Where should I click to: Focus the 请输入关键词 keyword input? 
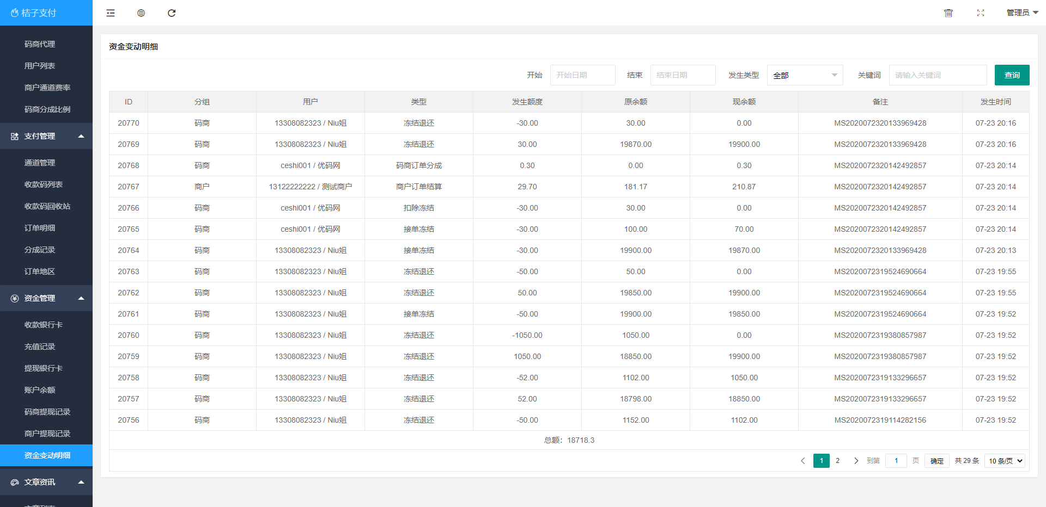(938, 75)
